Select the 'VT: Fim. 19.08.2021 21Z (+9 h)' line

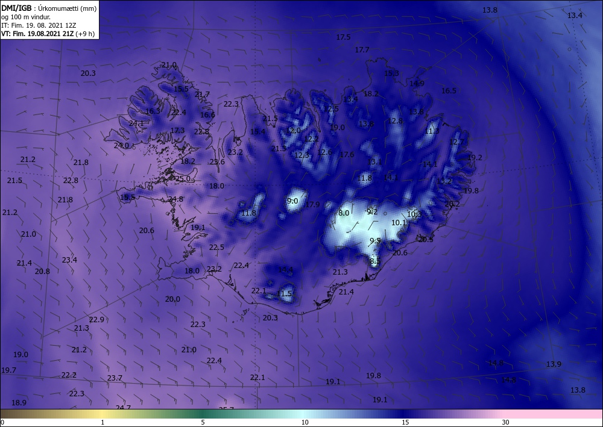pyautogui.click(x=48, y=34)
